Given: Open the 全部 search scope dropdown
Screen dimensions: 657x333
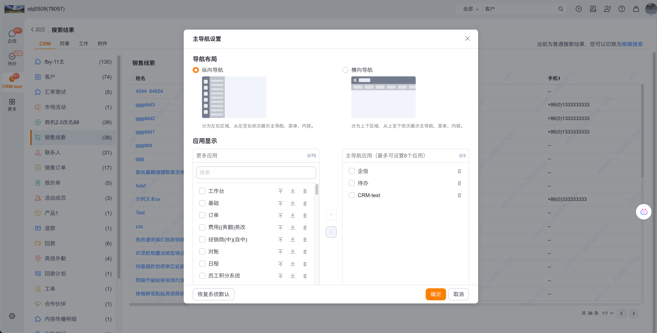Looking at the screenshot, I should pos(471,9).
